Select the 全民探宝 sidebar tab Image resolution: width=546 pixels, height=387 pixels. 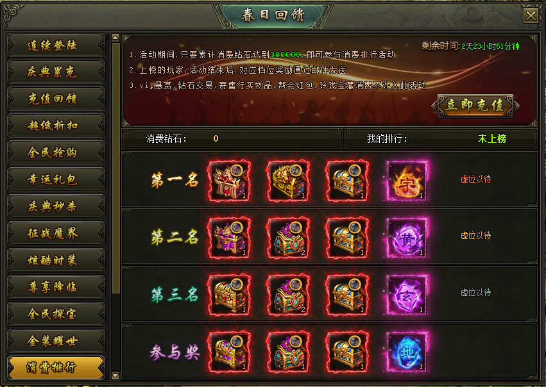[56, 313]
